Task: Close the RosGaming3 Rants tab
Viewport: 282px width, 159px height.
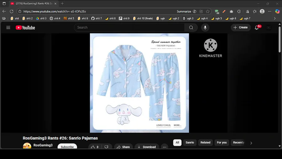Action: (x=55, y=3)
